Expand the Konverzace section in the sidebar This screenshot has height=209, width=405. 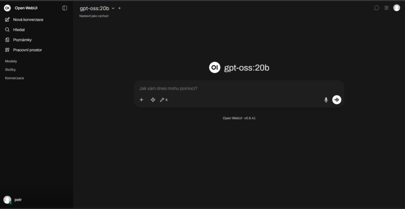click(15, 78)
